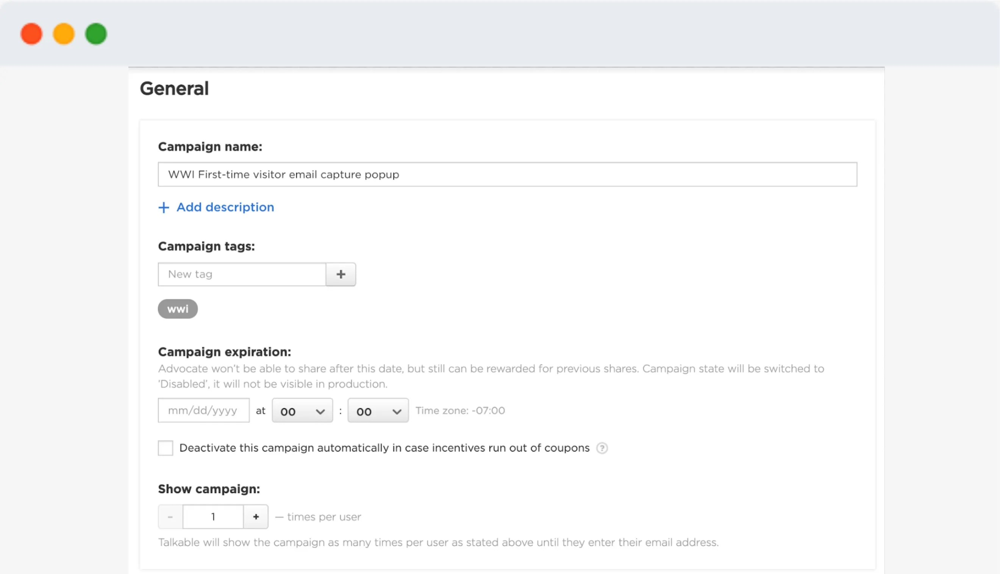This screenshot has height=574, width=1000.
Task: Increase the show campaign times per user
Action: (x=256, y=516)
